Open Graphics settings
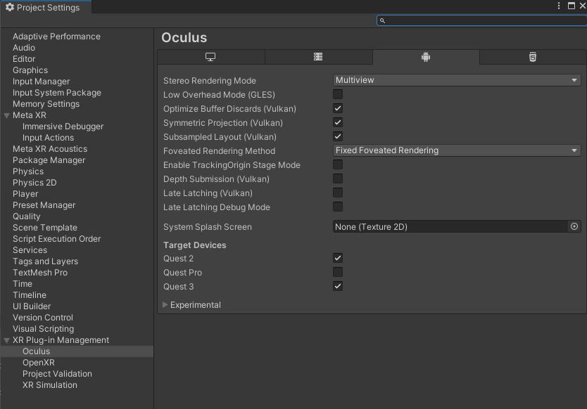The width and height of the screenshot is (587, 409). coord(30,70)
